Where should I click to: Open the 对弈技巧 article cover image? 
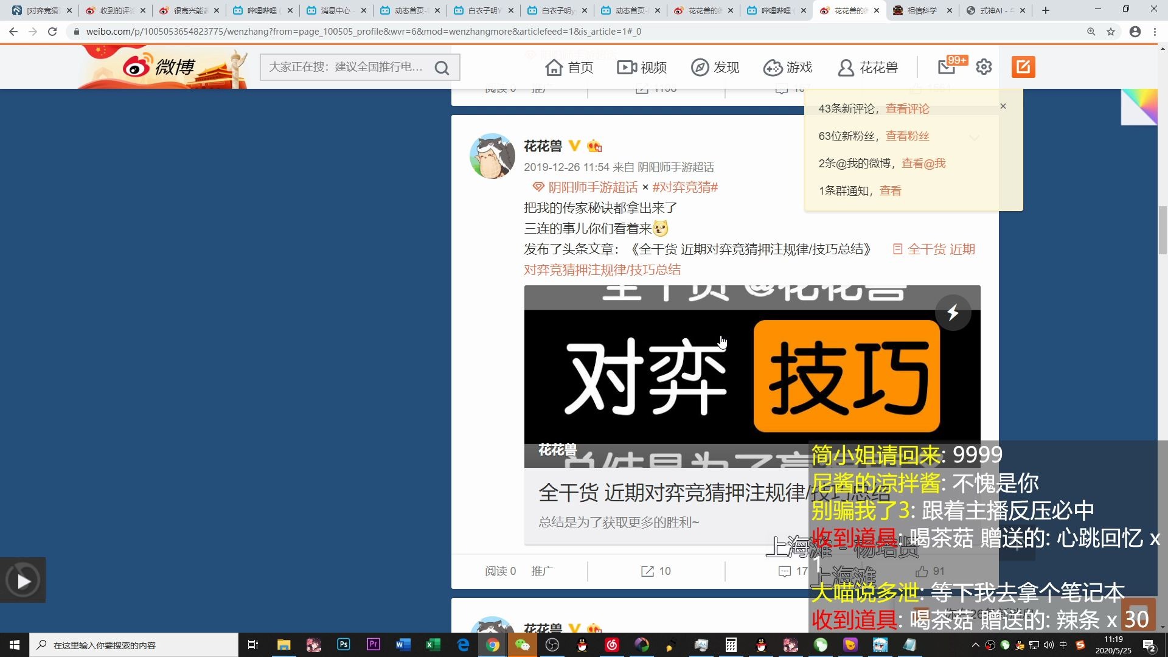pyautogui.click(x=753, y=376)
